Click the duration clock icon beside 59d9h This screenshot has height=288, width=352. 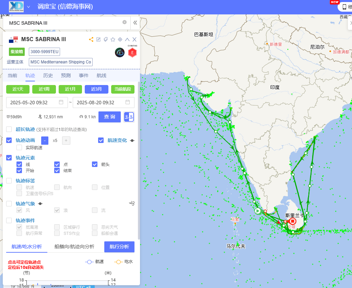tap(8, 117)
